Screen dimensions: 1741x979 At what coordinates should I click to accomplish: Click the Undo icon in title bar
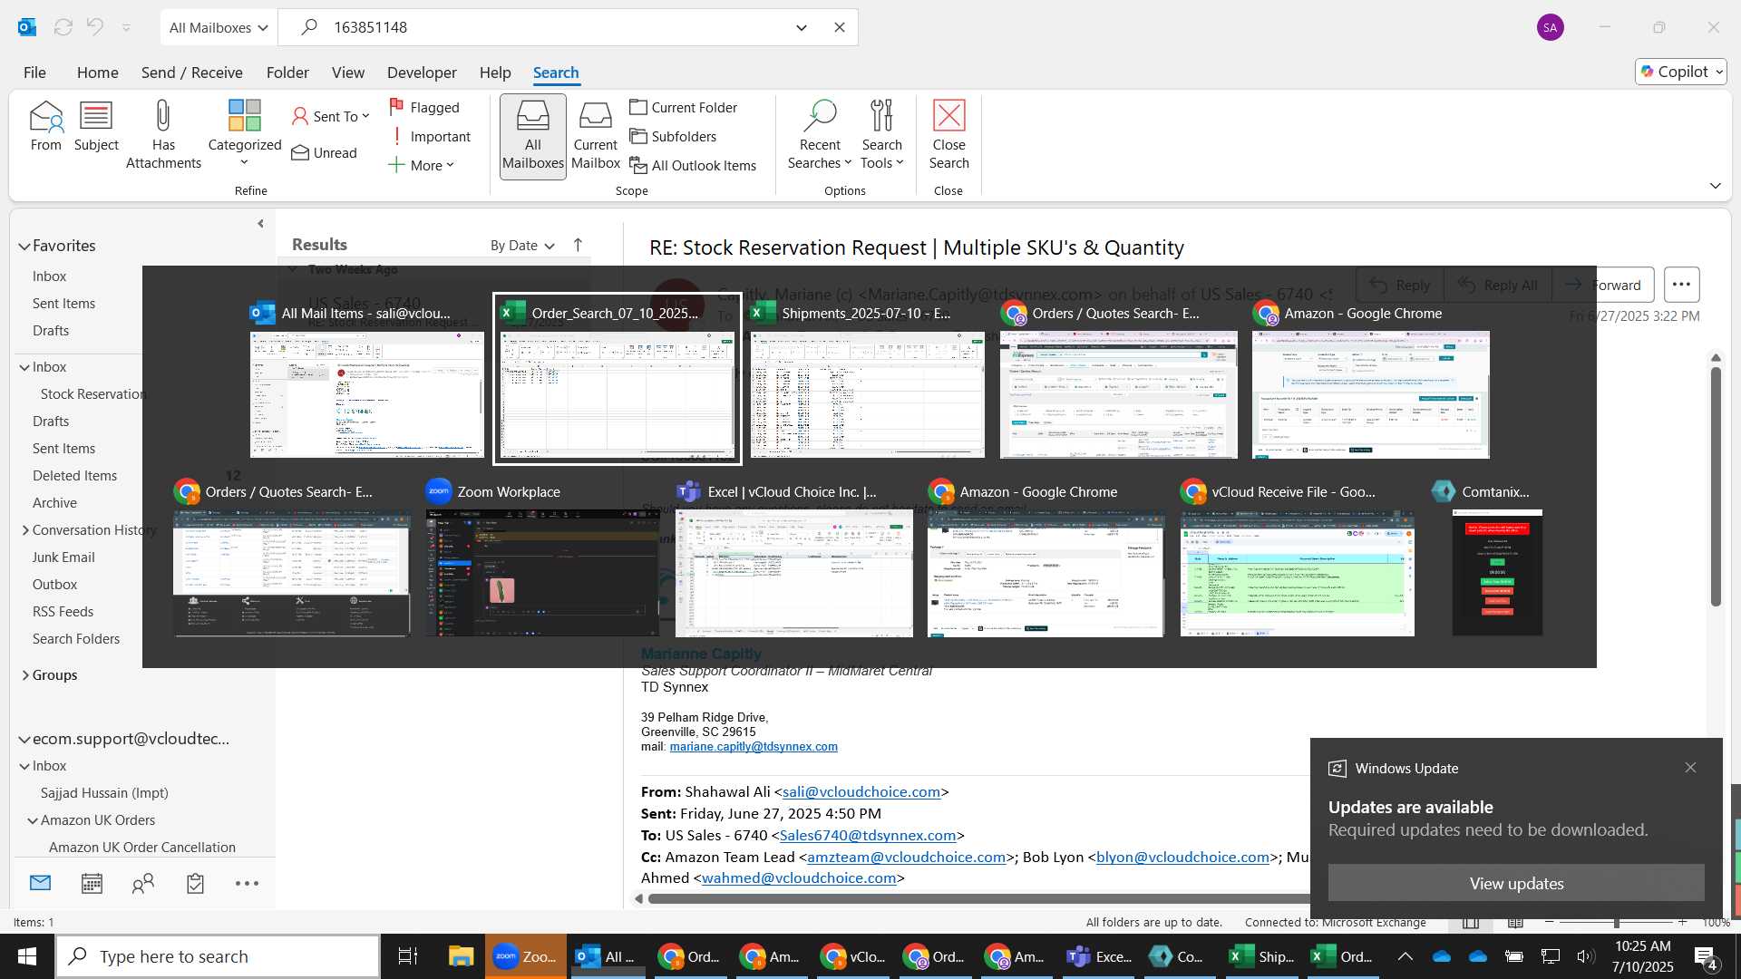(94, 27)
